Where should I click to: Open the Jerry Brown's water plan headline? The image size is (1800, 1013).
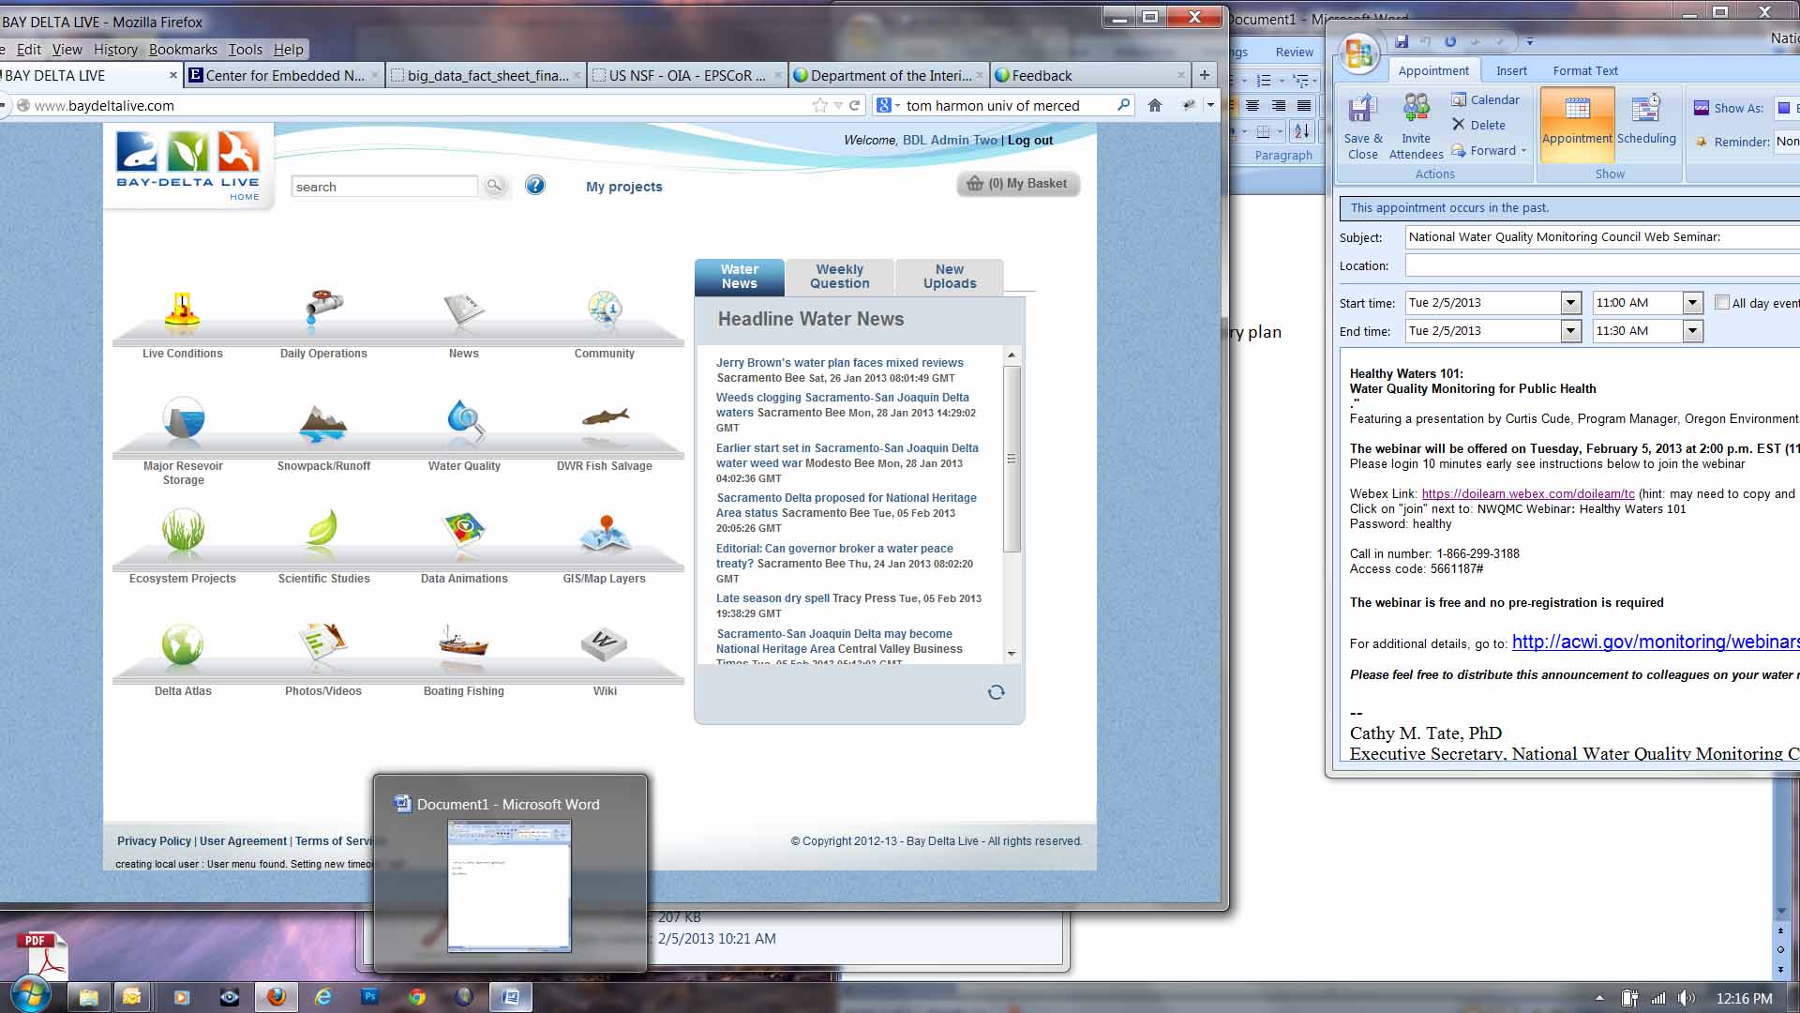839,363
